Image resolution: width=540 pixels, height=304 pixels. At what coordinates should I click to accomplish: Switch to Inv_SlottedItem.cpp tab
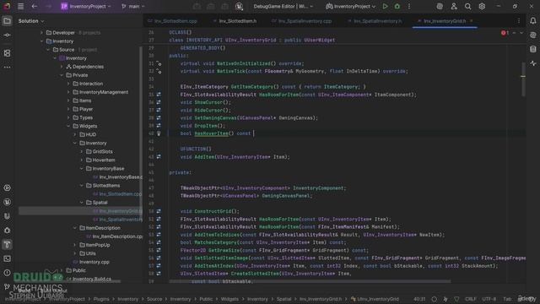point(172,21)
